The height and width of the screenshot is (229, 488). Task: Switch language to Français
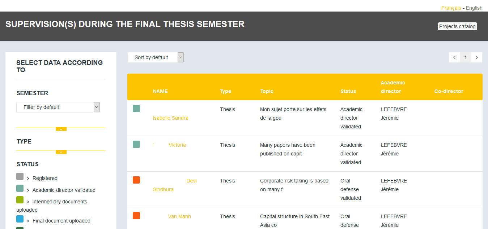click(x=451, y=8)
